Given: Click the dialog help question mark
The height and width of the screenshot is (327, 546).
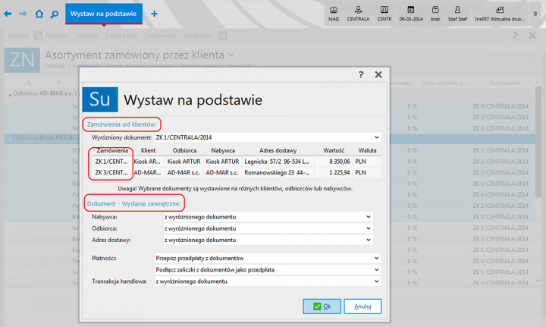Looking at the screenshot, I should [x=361, y=74].
